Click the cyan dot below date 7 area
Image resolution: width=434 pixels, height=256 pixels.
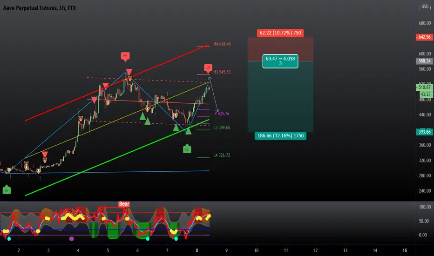[176, 239]
